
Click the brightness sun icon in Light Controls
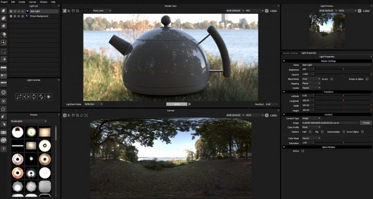48,97
